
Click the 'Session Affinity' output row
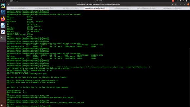coord(18,33)
